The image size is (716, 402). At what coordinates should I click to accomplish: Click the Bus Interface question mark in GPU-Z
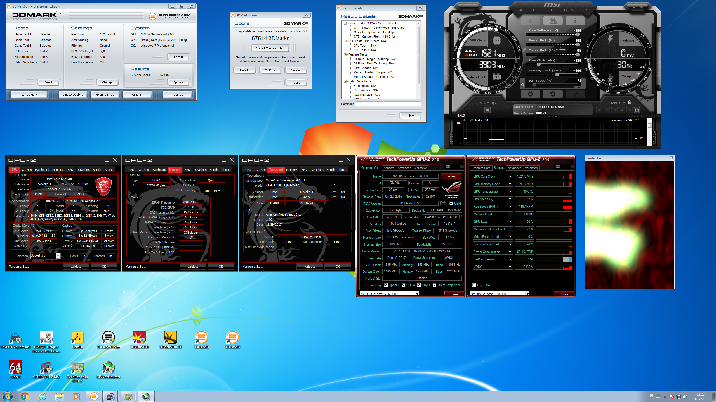[461, 217]
